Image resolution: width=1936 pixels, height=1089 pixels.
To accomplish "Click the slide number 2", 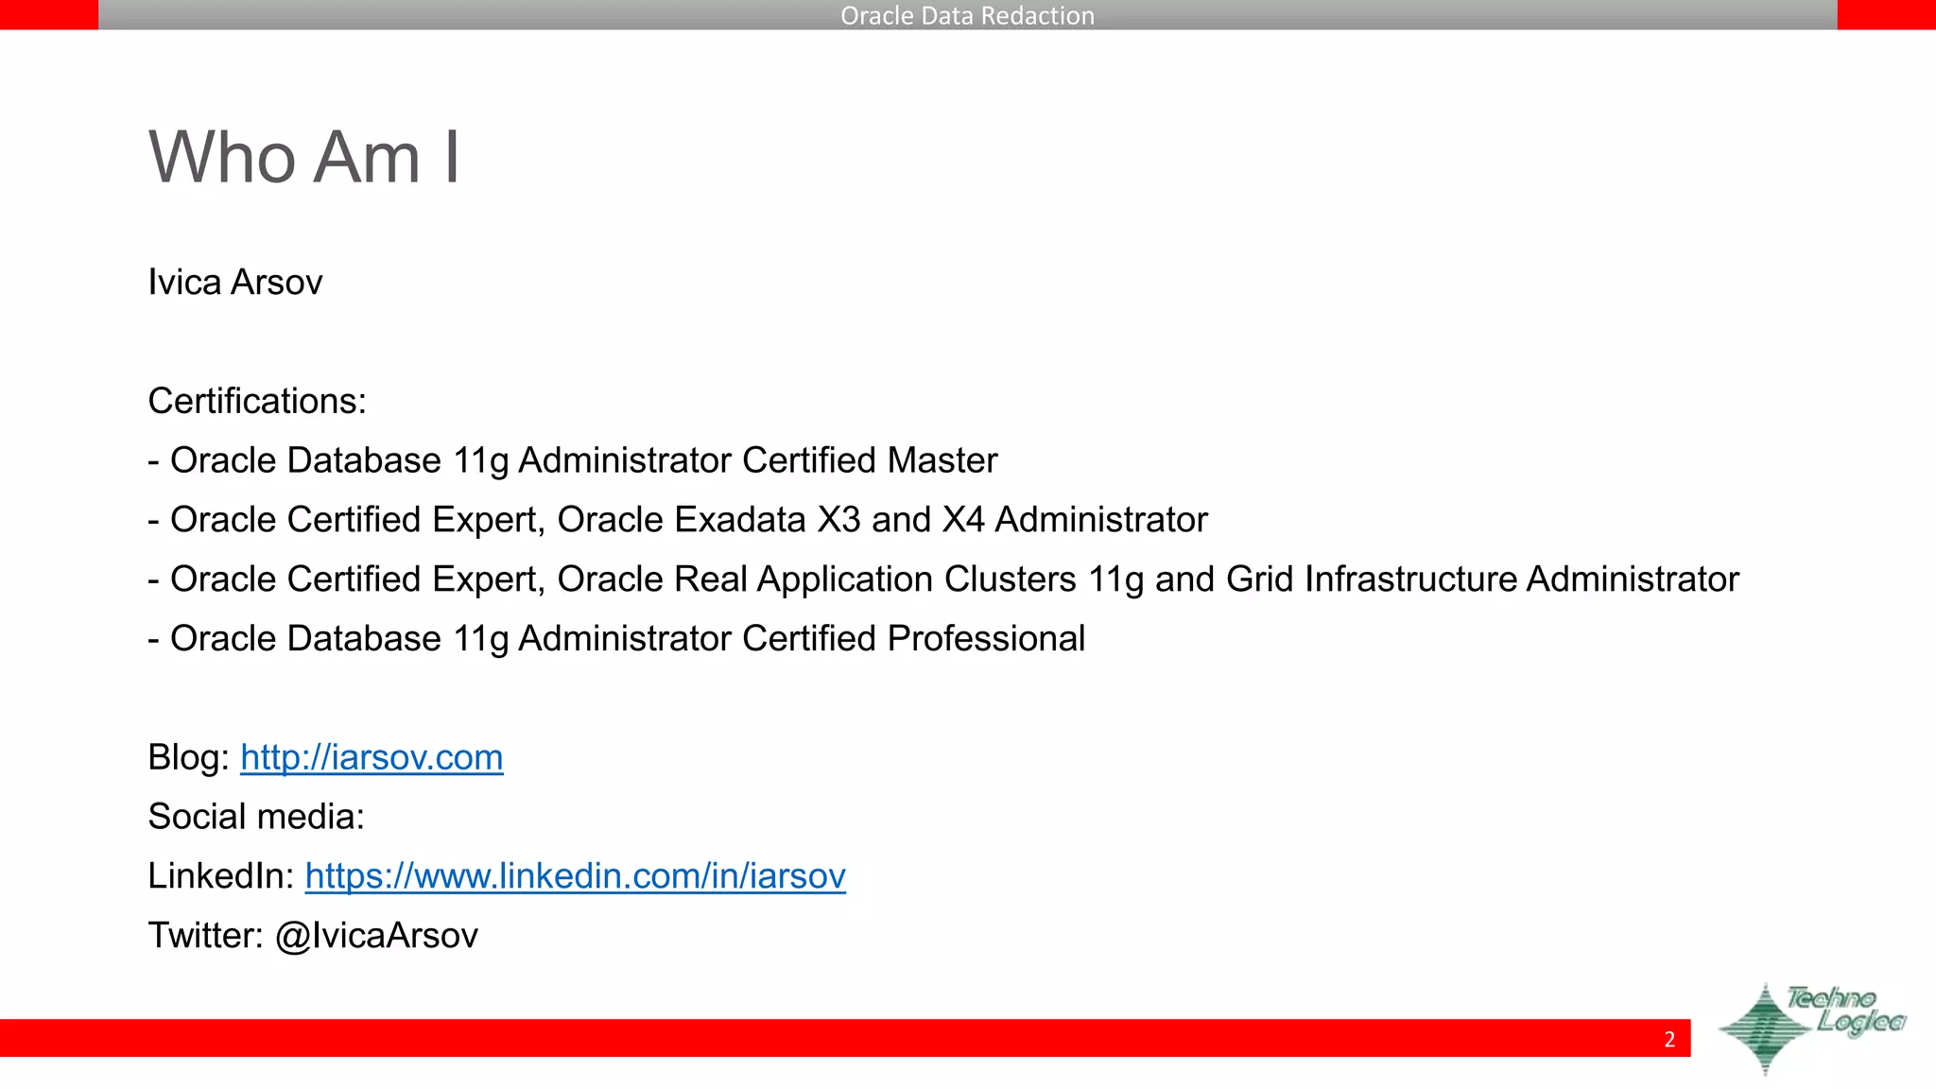I will [x=1669, y=1039].
